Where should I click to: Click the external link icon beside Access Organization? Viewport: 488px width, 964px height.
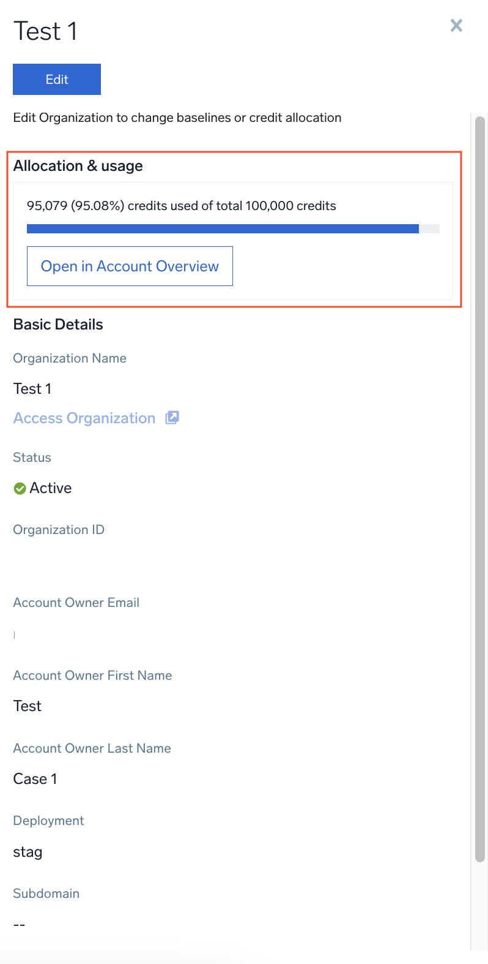(x=172, y=418)
